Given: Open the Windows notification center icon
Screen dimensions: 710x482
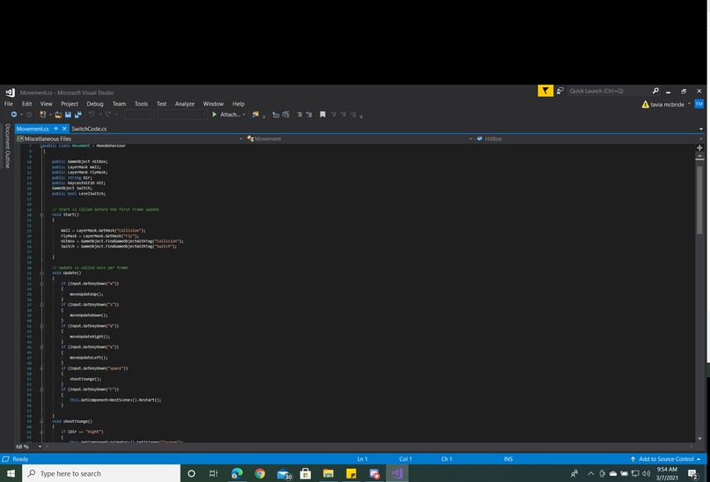Looking at the screenshot, I should pos(692,474).
